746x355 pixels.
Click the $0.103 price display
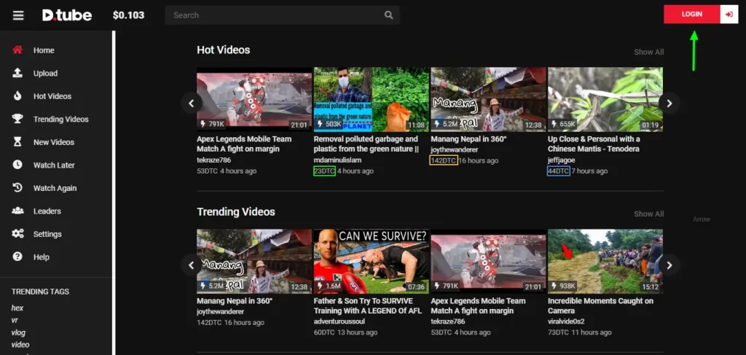pyautogui.click(x=128, y=15)
